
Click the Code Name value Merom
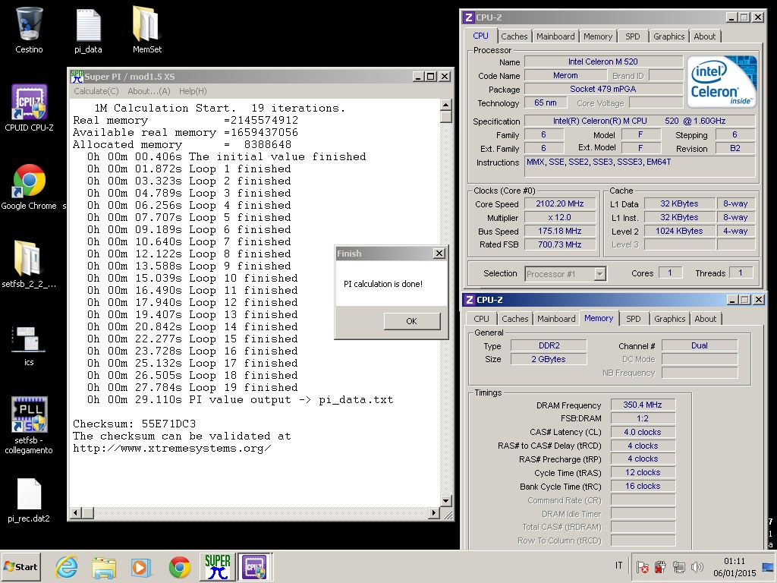565,75
